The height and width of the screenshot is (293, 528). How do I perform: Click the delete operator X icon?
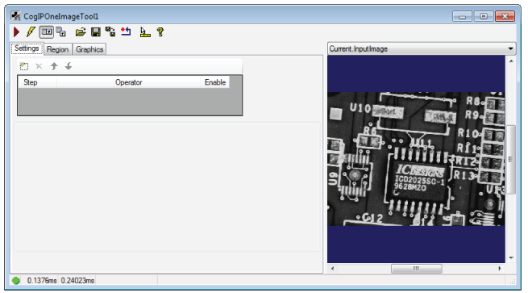(39, 66)
